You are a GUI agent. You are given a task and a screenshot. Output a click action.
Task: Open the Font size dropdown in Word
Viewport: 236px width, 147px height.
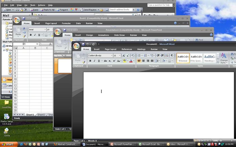tap(120, 55)
